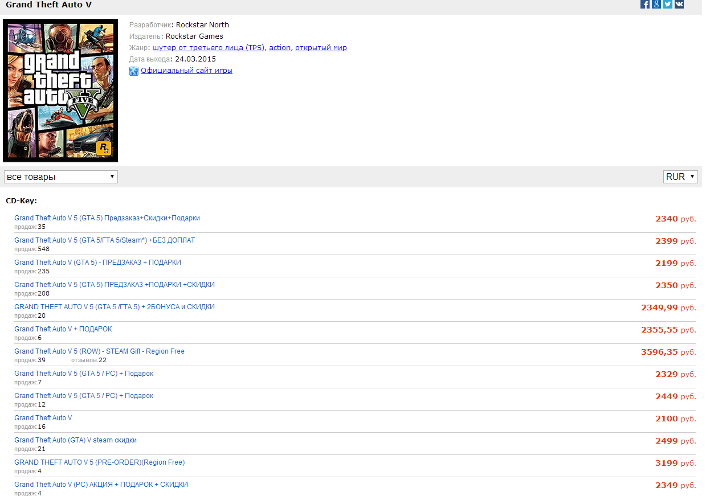Open plain 'Grand Theft Auto V' offer at 2100
Image resolution: width=706 pixels, height=496 pixels.
pos(43,418)
